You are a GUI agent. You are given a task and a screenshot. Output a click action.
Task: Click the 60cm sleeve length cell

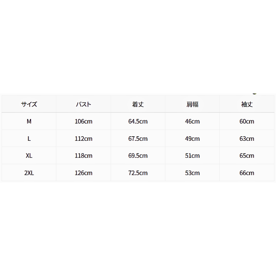pyautogui.click(x=247, y=121)
